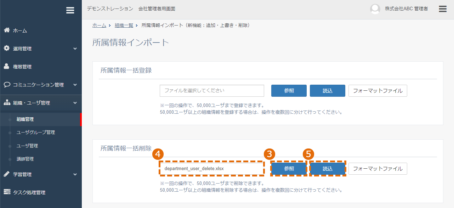The image size is (454, 208).
Task: Expand the 運用管理 chevron
Action: [75, 49]
